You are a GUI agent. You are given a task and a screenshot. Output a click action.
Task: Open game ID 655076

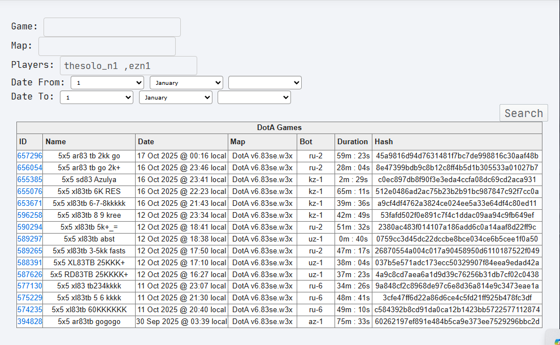[x=29, y=191]
